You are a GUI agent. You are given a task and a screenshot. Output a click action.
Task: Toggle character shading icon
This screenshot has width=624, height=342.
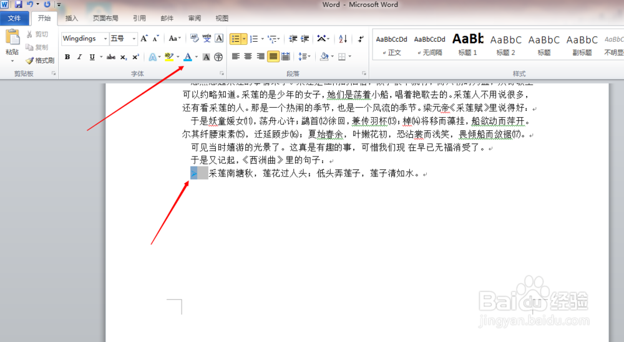pyautogui.click(x=206, y=57)
